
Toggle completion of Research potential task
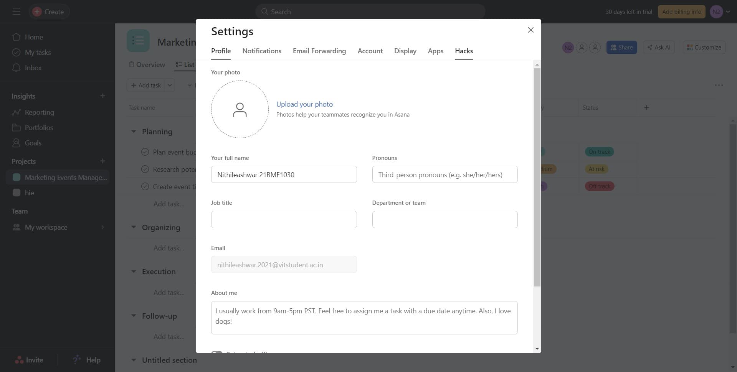pyautogui.click(x=145, y=169)
